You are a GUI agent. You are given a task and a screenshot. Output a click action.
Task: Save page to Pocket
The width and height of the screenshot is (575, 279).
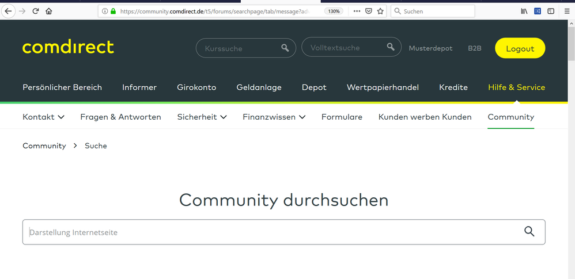coord(369,11)
